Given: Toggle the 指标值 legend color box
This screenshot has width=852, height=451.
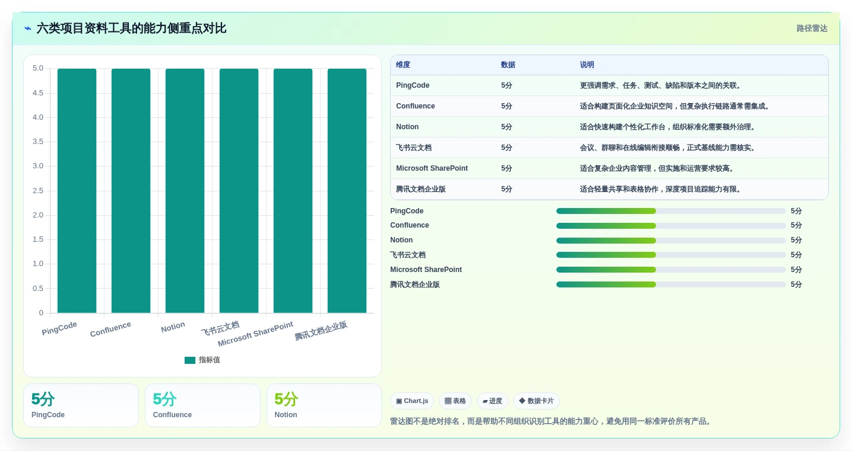Looking at the screenshot, I should (x=190, y=360).
